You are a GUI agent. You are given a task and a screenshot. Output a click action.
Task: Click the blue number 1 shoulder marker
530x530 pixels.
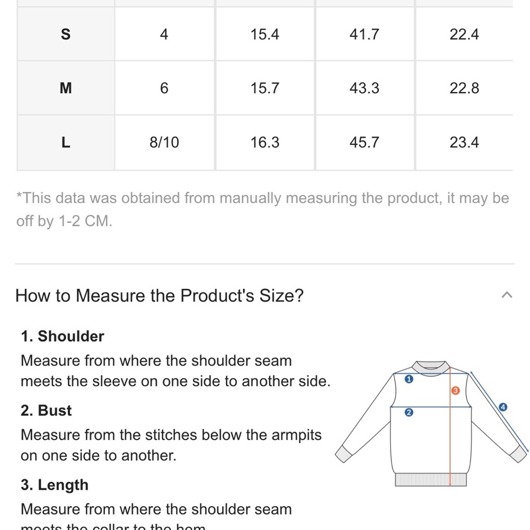(409, 379)
